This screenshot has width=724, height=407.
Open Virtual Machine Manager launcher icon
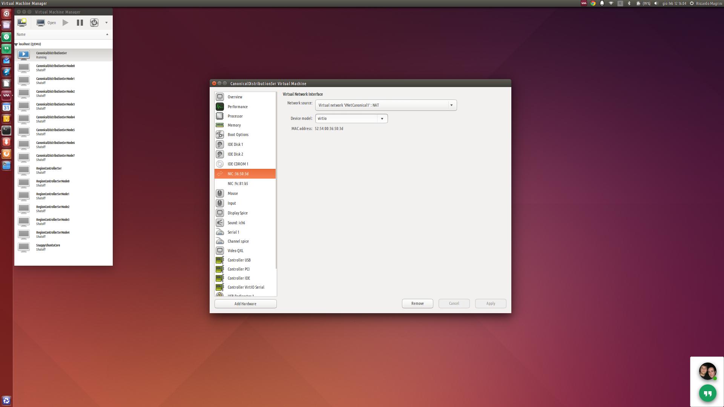coord(6,95)
